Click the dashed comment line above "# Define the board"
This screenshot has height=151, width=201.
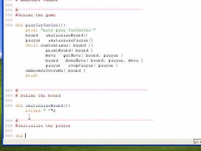(82, 90)
